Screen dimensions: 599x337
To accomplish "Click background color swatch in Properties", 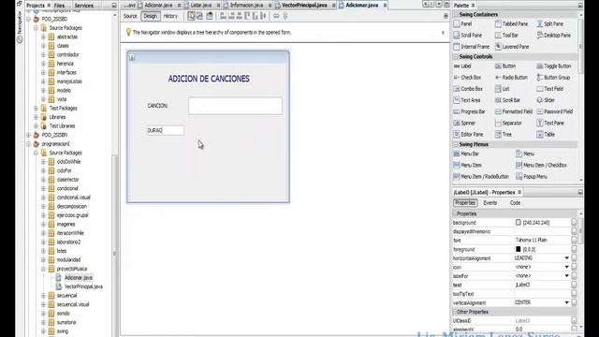I will pyautogui.click(x=518, y=223).
